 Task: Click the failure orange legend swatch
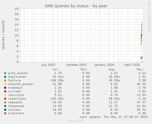click(5, 80)
